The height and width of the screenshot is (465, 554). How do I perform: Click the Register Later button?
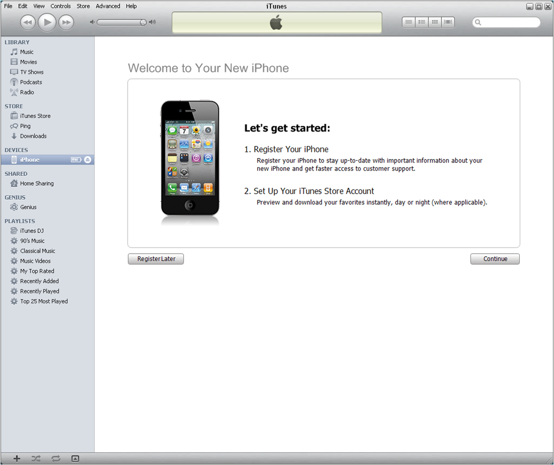[x=156, y=259]
